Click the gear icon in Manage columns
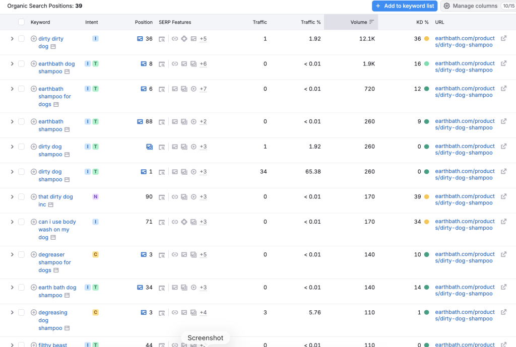Screen dimensions: 516x347 (446, 6)
